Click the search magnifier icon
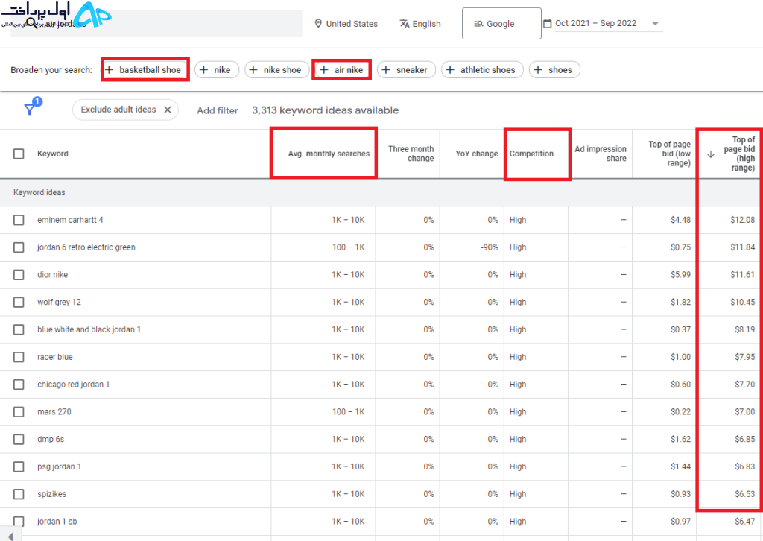The width and height of the screenshot is (763, 541). tap(31, 23)
